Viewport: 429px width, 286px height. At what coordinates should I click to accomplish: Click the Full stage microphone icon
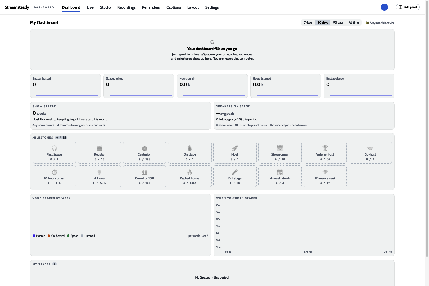tap(235, 172)
